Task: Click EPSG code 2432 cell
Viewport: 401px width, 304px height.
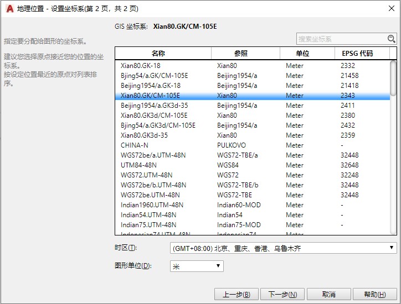Action: [x=347, y=125]
